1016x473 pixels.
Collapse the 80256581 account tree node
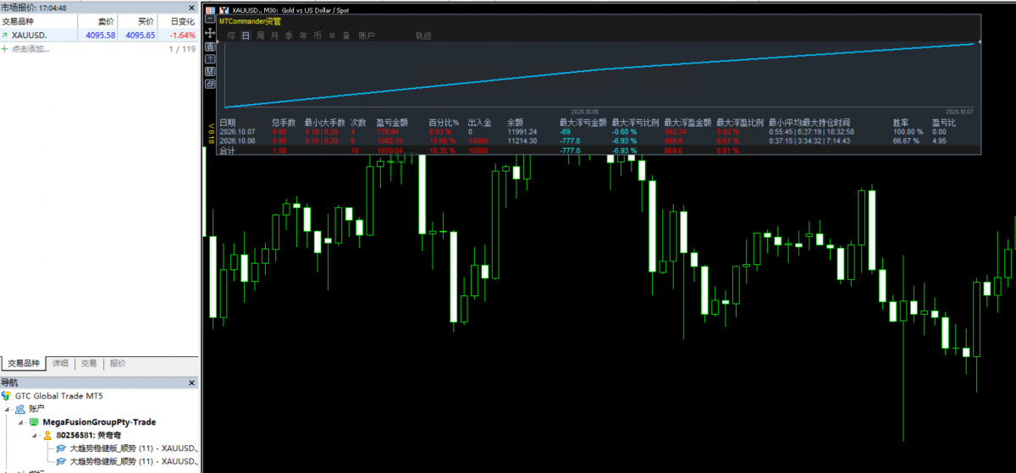[36, 435]
